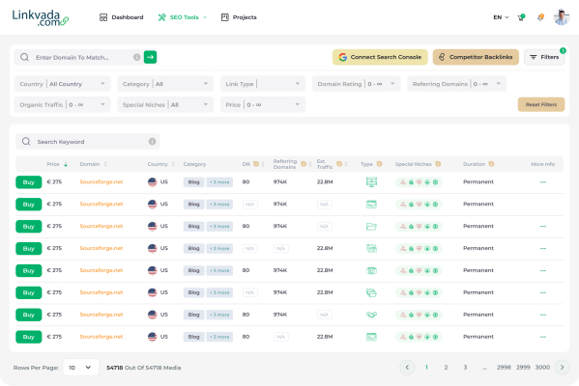
Task: Go to the Projects tab
Action: coord(239,17)
